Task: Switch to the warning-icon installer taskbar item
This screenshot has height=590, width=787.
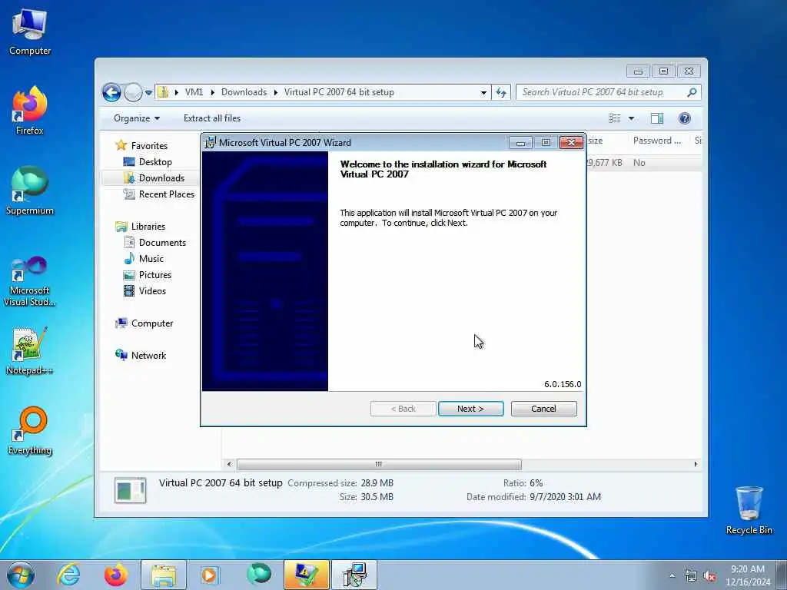Action: click(x=307, y=575)
